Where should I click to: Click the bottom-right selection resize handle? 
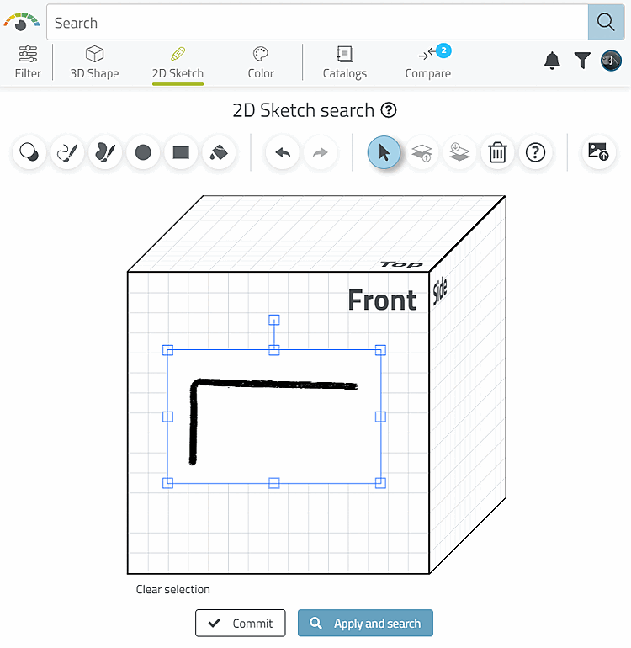pos(380,483)
